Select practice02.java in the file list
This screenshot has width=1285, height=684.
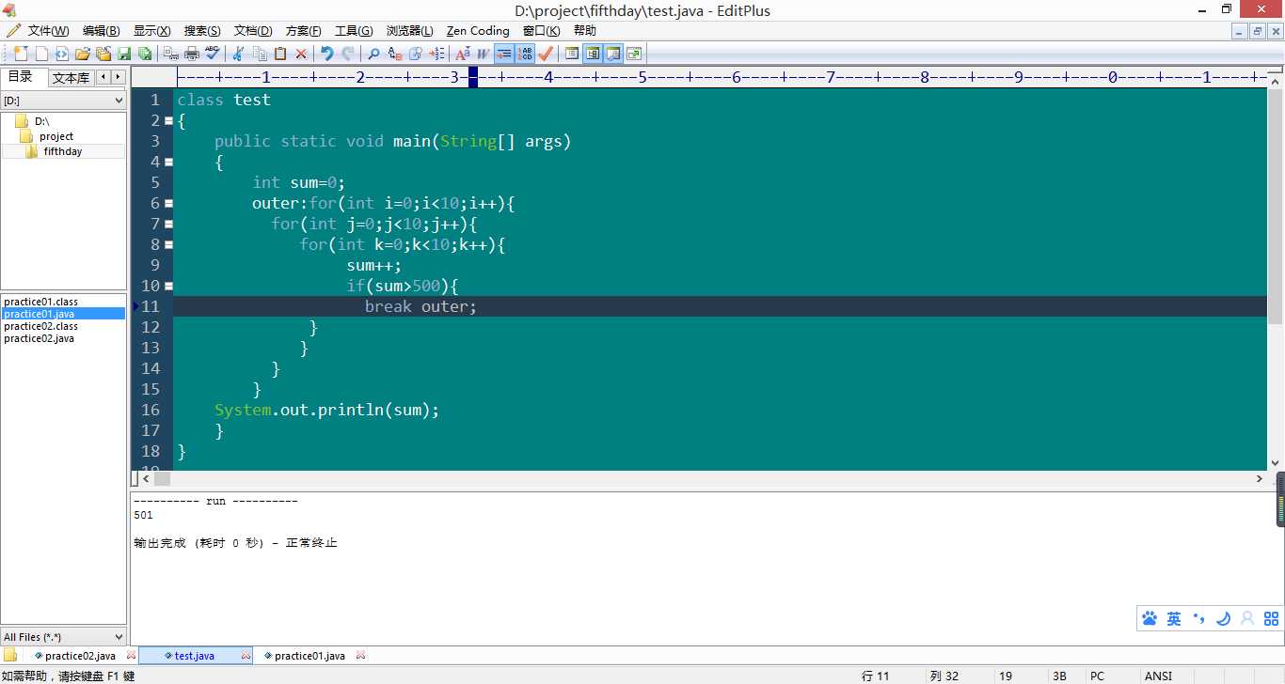click(39, 338)
